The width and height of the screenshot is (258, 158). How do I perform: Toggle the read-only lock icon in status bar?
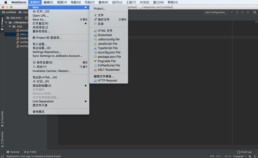[x=250, y=156]
